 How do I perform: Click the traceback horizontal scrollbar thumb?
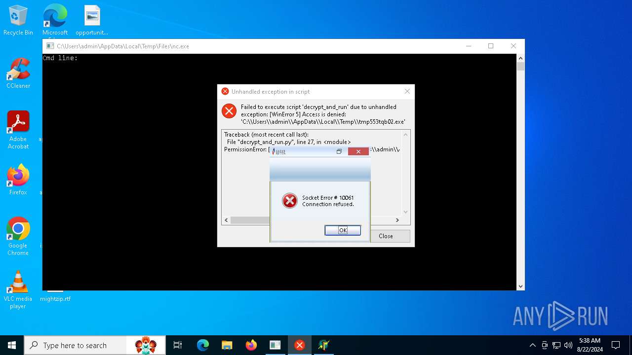(251, 220)
